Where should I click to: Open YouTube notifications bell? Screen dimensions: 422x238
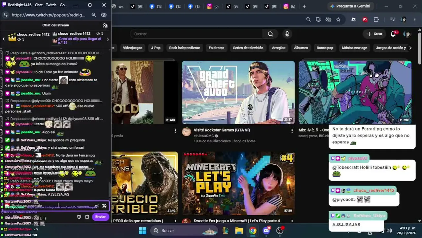point(393,34)
